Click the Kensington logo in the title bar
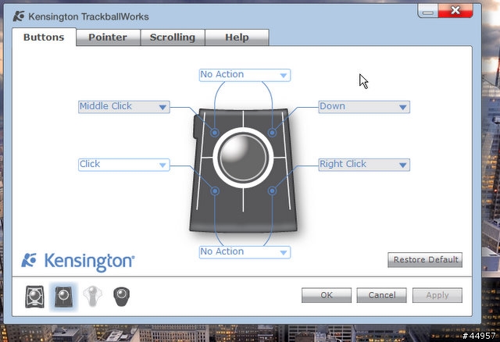Image resolution: width=500 pixels, height=342 pixels. pyautogui.click(x=19, y=16)
